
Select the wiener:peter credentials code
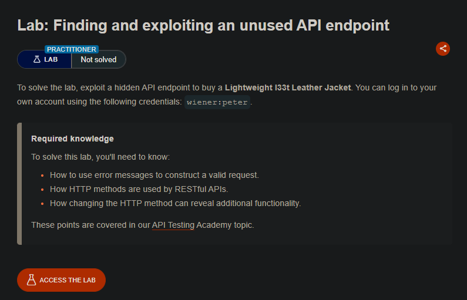coord(217,102)
